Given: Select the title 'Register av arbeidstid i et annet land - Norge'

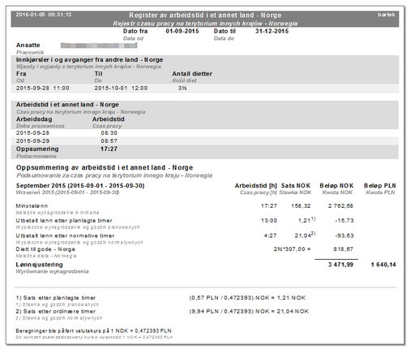Looking at the screenshot, I should point(205,15).
